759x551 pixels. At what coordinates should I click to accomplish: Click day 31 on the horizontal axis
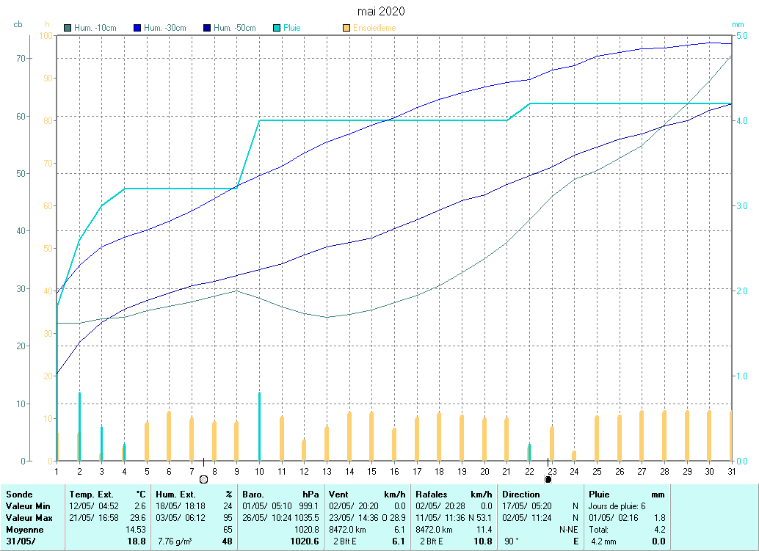click(x=731, y=470)
